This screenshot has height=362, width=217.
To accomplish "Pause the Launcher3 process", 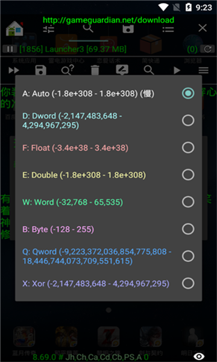I will pyautogui.click(x=10, y=49).
